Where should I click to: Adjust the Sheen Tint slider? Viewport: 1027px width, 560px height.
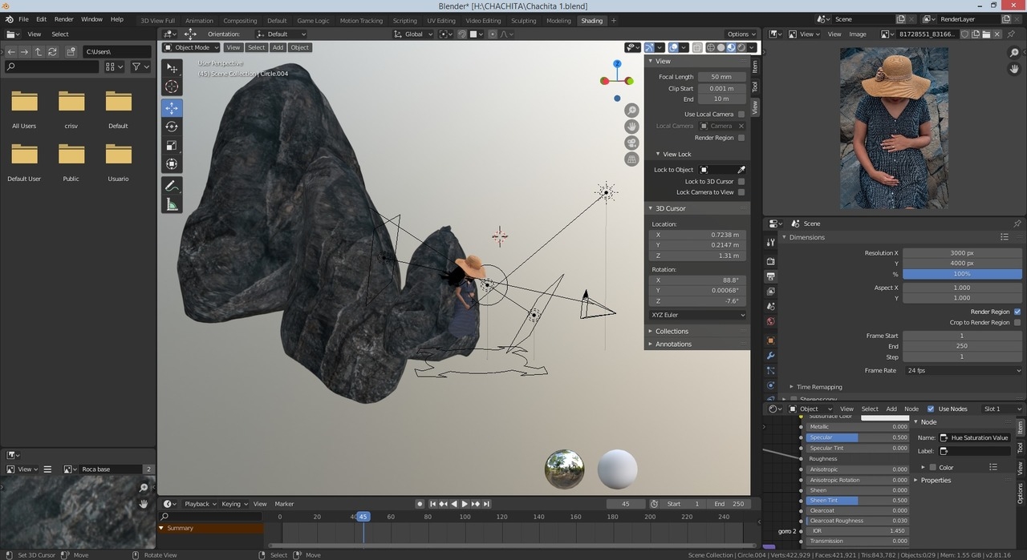pos(858,501)
